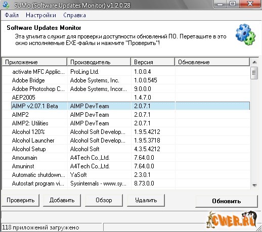Screen dimensions: 262x232
Task: Open the Справка menu
Action: click(x=74, y=15)
